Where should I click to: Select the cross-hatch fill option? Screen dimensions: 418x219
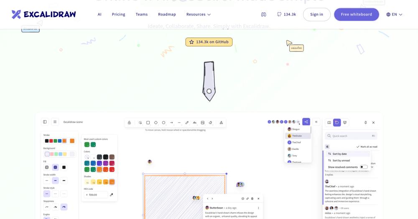56,167
